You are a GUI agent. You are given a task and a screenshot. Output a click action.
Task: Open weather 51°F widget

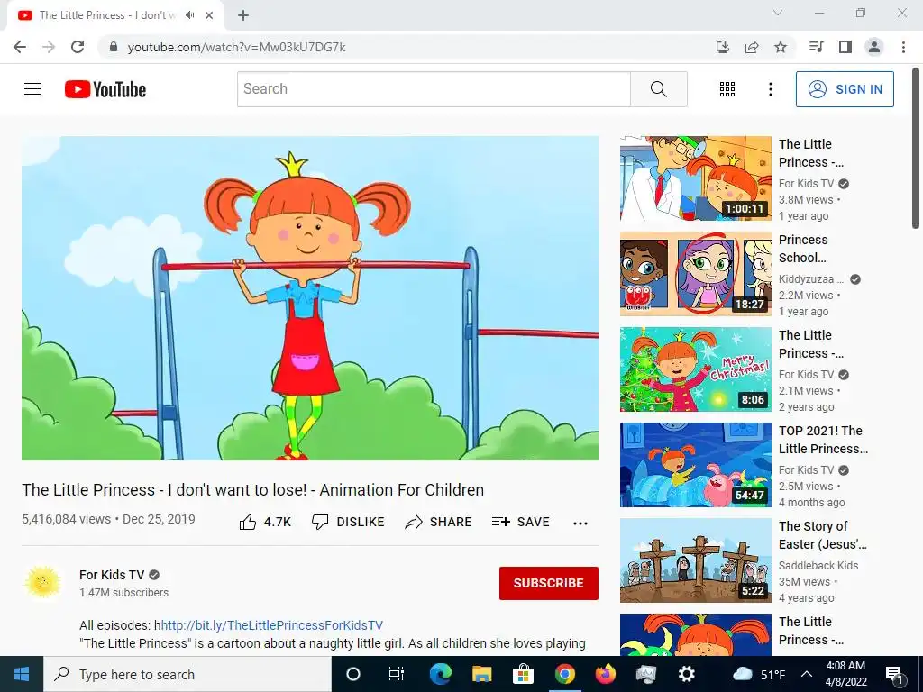point(759,674)
